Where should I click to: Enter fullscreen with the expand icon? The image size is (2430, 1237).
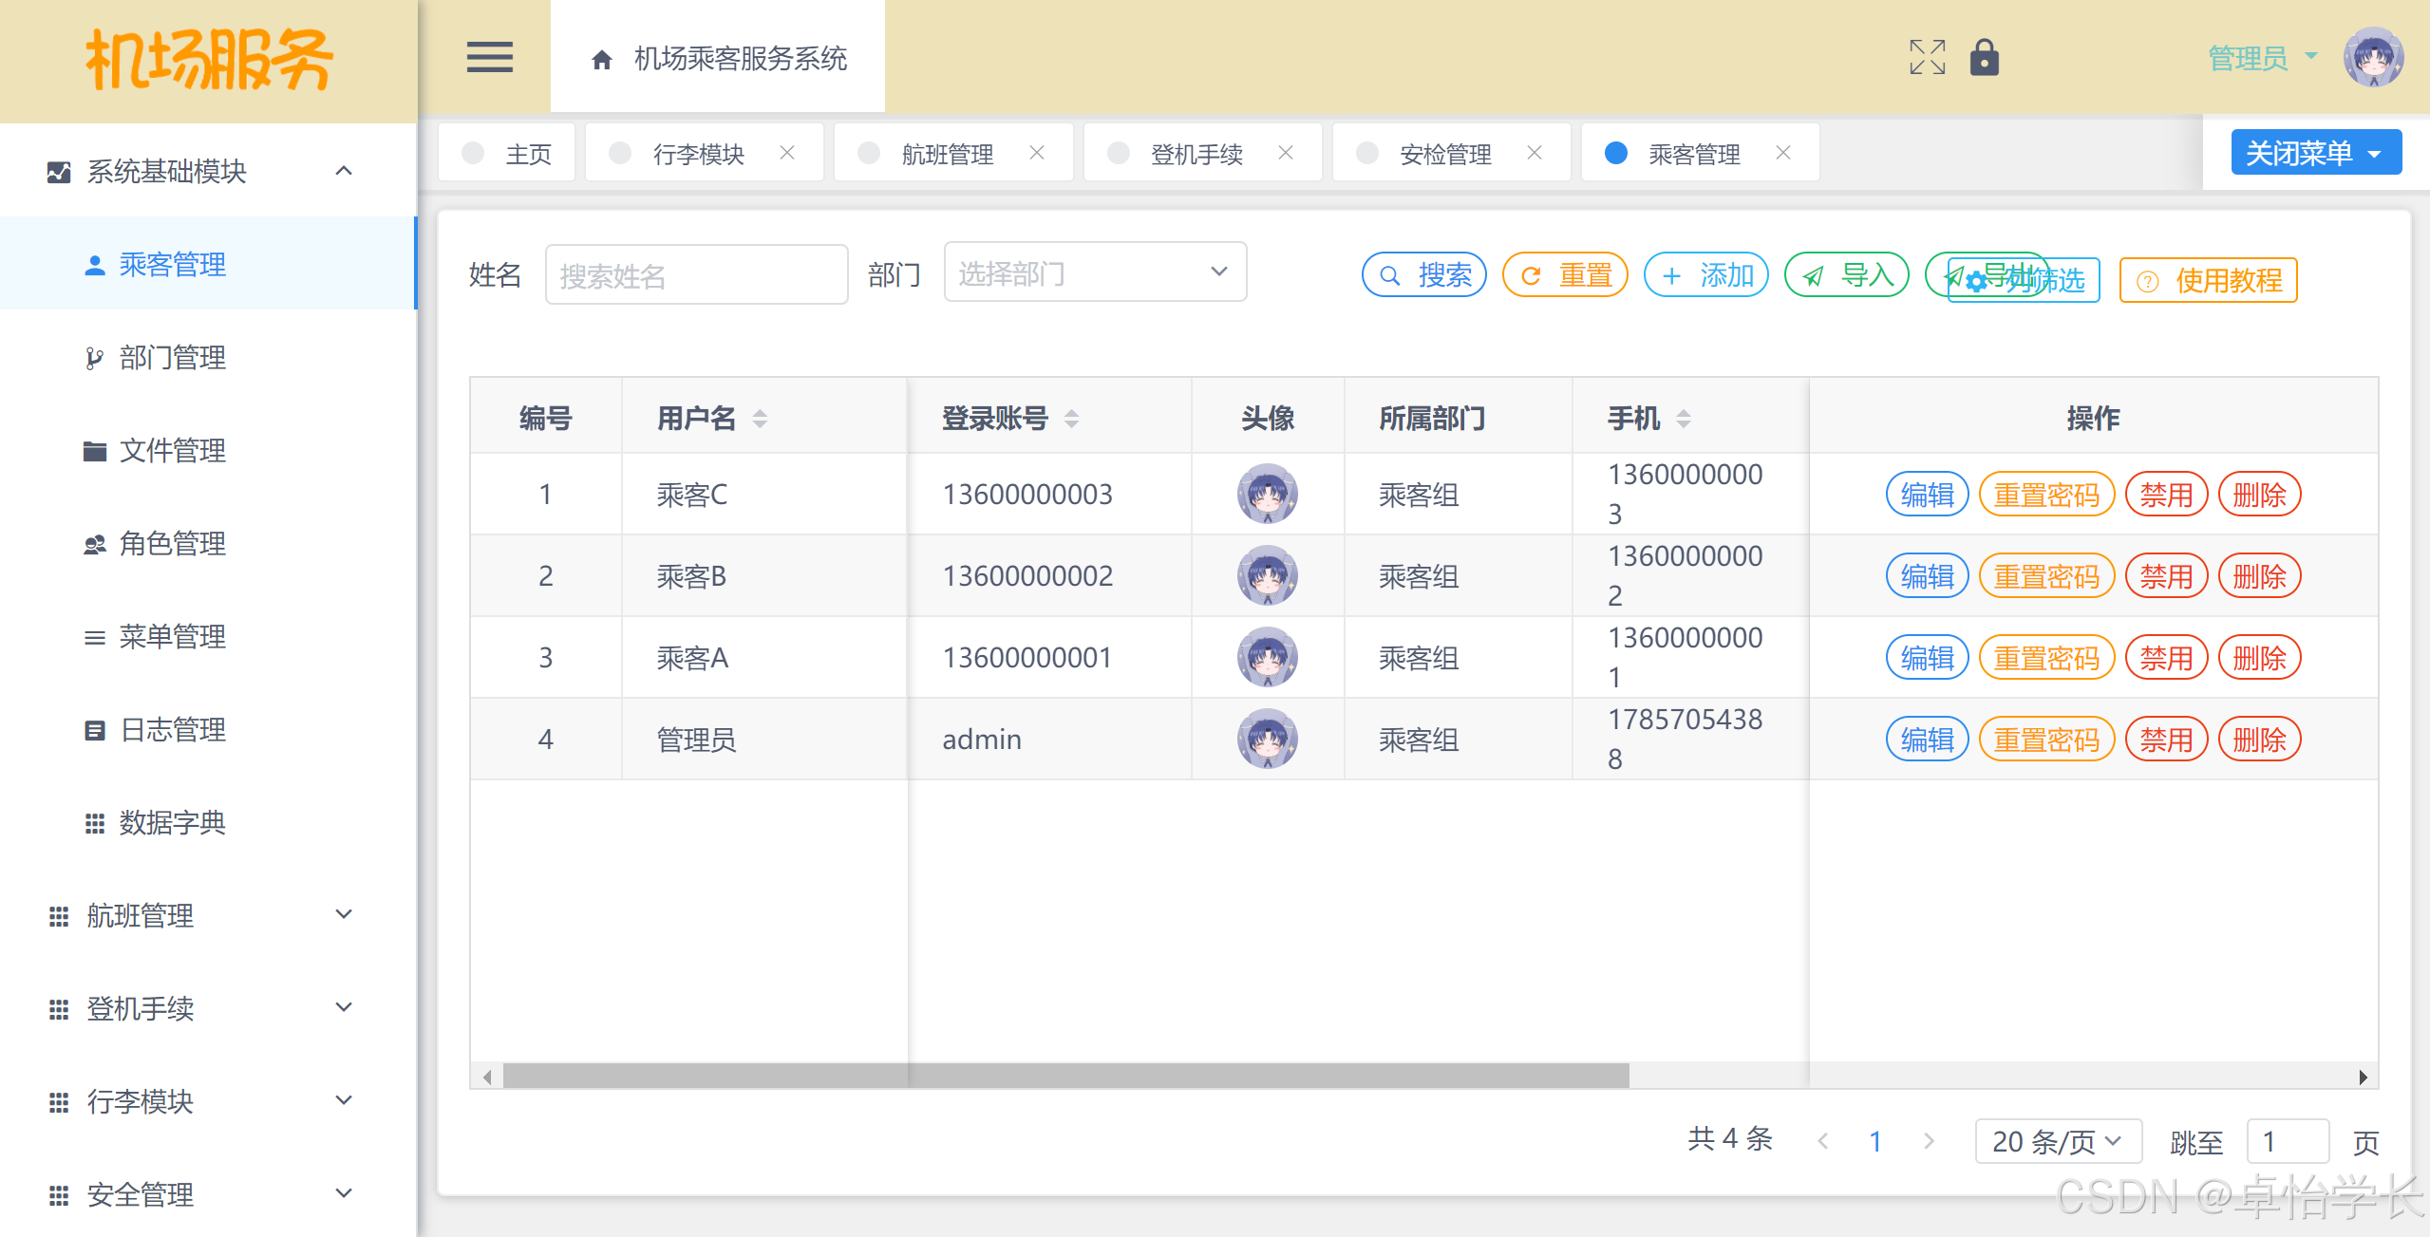pyautogui.click(x=1927, y=57)
